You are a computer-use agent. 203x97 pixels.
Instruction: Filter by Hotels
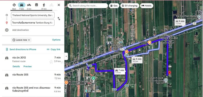pyautogui.click(x=147, y=6)
